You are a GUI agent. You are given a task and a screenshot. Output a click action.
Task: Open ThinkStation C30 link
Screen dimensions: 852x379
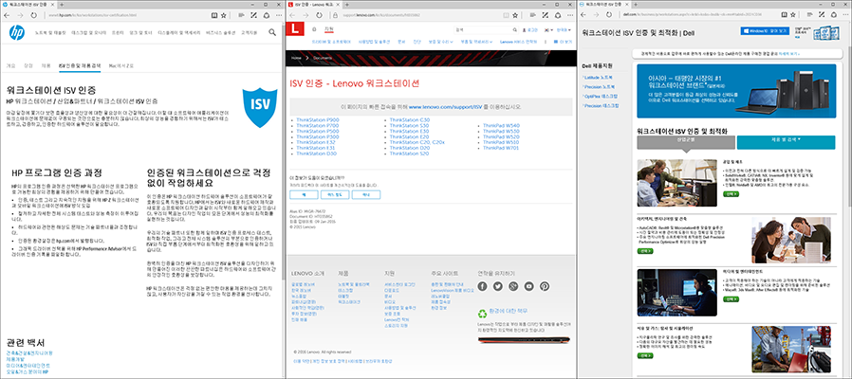pyautogui.click(x=410, y=119)
